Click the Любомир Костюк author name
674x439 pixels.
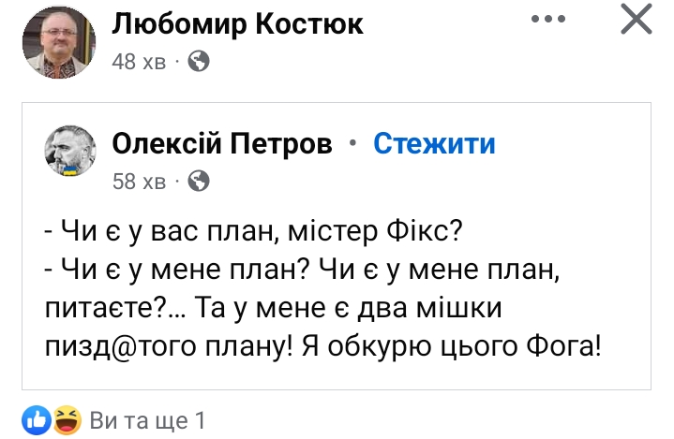tap(237, 25)
